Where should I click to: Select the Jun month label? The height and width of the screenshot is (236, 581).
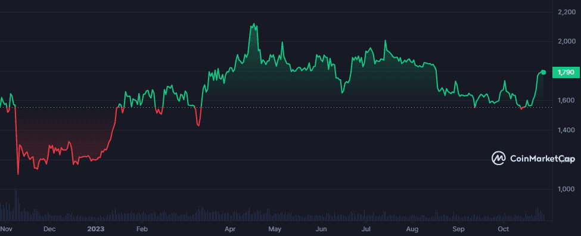tap(322, 229)
